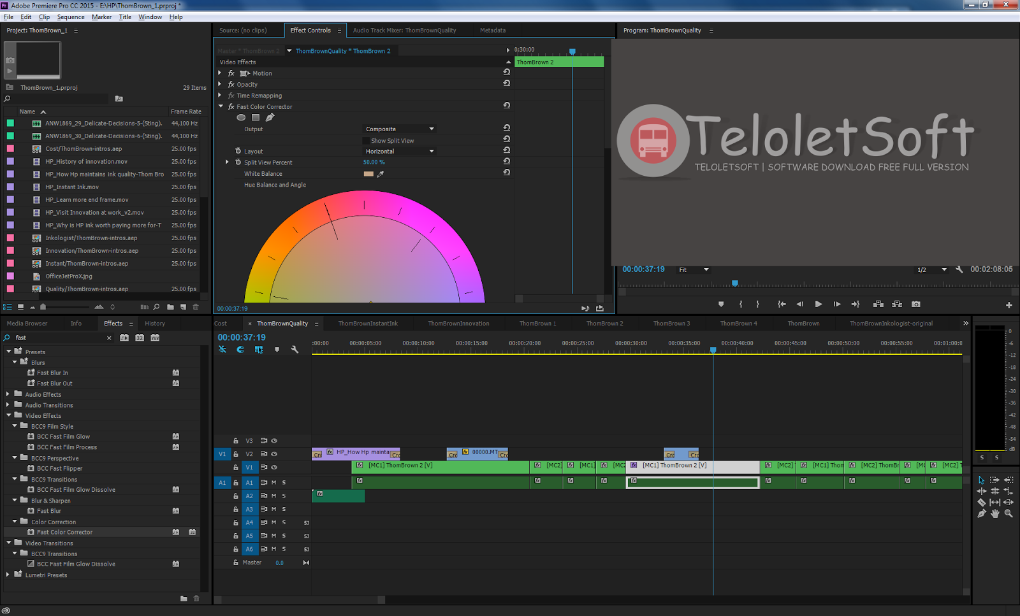Open the ThomBrownInstantInk sequence tab

coord(368,324)
